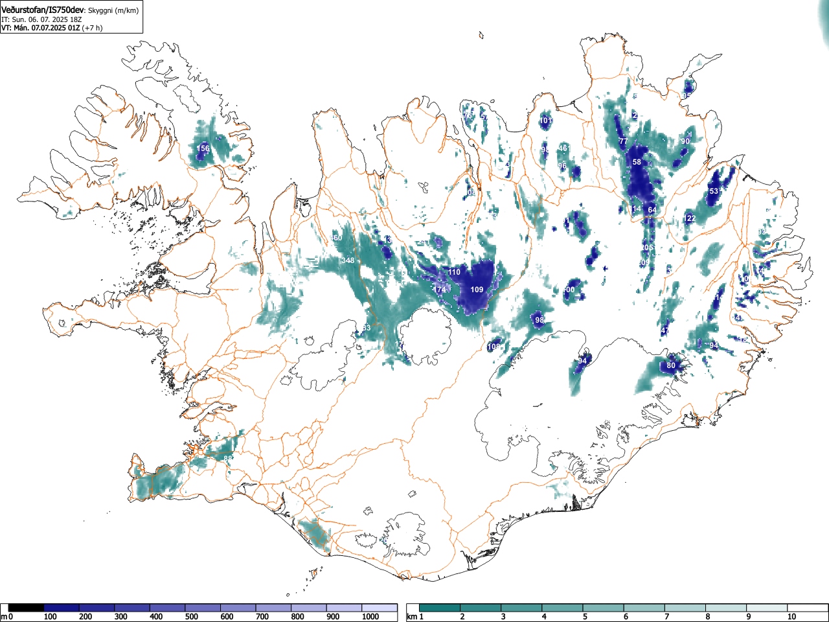Viewport: 829px width, 622px height.
Task: Click the '88' value on the Reykjanes peninsula
Action: (x=227, y=458)
